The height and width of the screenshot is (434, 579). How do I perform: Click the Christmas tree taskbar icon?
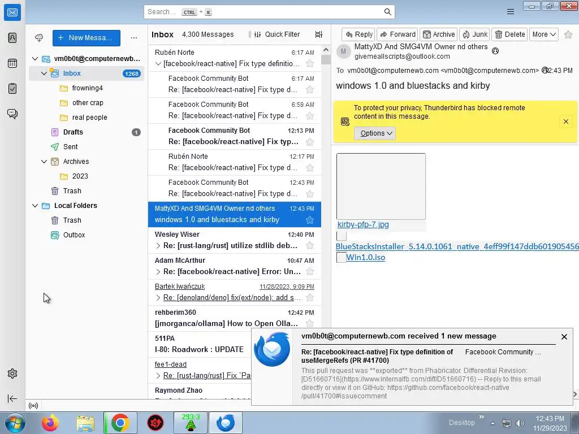coord(191,423)
